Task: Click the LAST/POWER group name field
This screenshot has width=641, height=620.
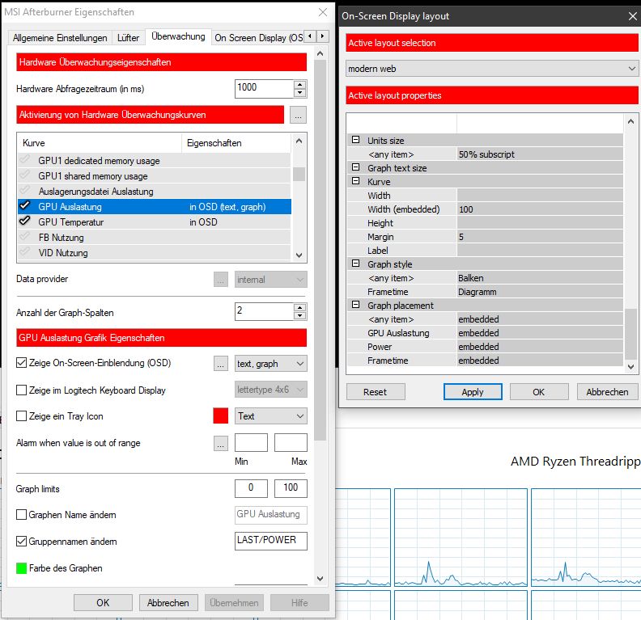Action: pyautogui.click(x=270, y=541)
